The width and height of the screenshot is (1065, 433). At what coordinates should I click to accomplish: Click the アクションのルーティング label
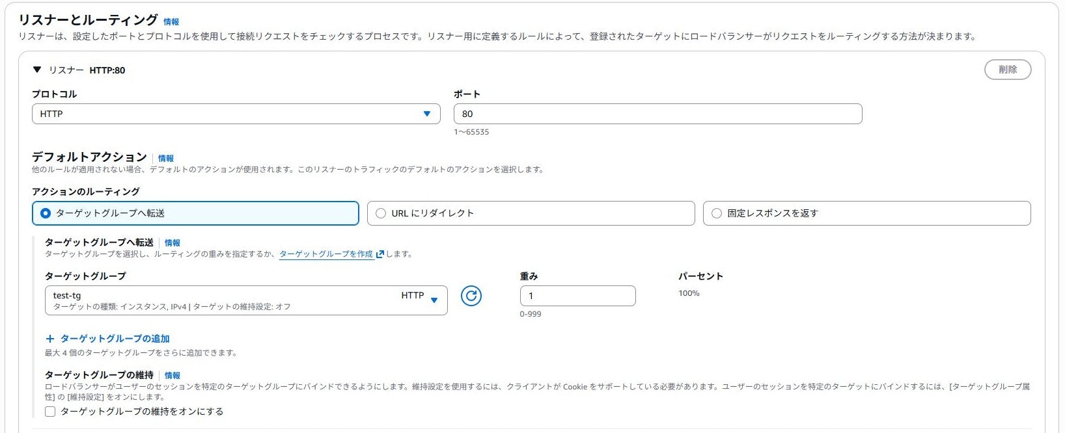pyautogui.click(x=85, y=192)
